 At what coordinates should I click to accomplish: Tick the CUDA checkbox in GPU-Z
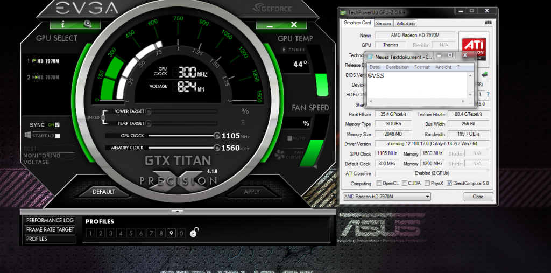[x=405, y=183]
